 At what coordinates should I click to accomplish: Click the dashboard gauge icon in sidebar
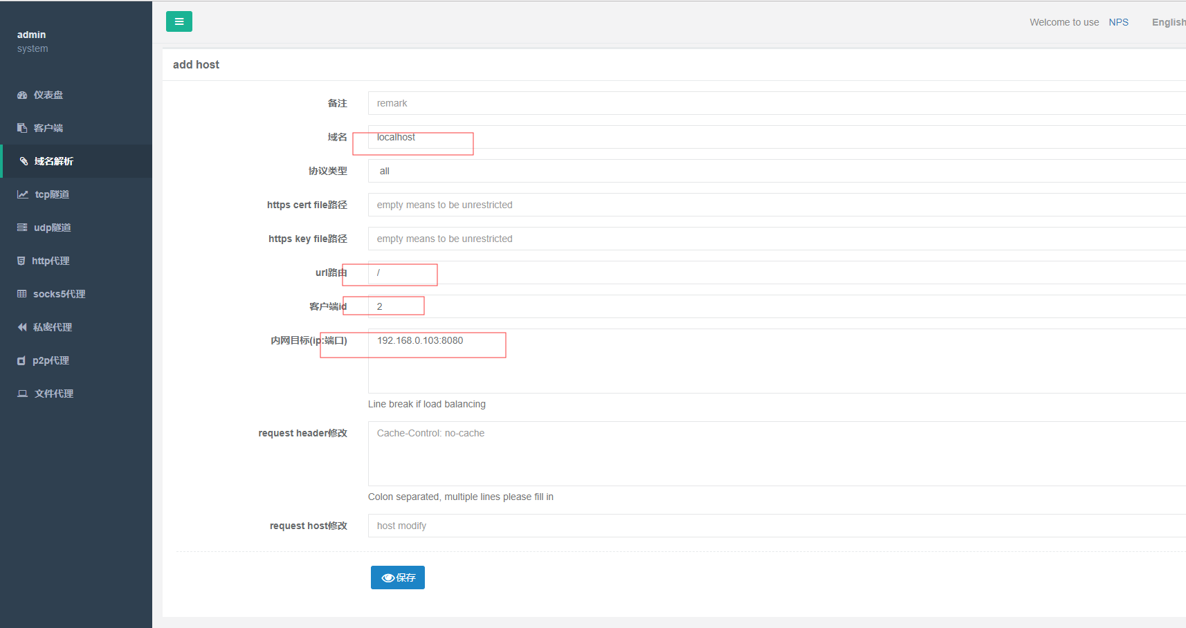point(22,95)
